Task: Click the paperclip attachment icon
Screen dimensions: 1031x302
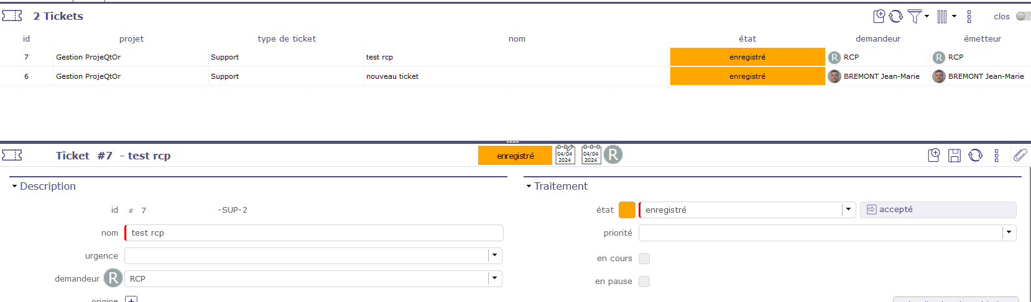Action: pos(1020,156)
